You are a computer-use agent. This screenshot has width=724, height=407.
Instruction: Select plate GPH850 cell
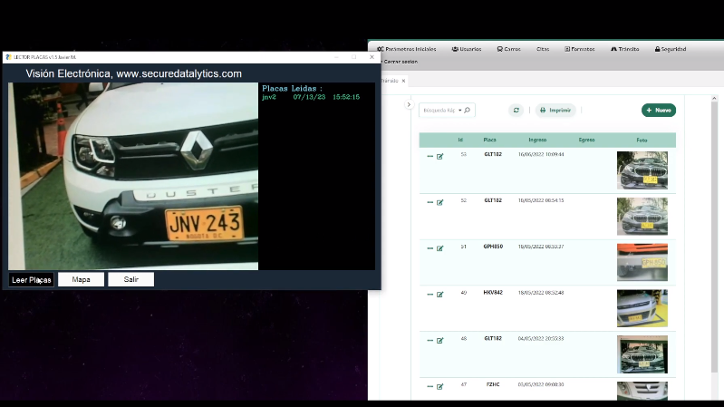click(493, 247)
